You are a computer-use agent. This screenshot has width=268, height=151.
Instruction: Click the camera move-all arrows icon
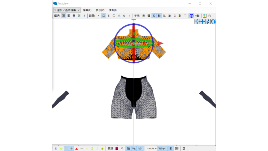click(x=197, y=22)
